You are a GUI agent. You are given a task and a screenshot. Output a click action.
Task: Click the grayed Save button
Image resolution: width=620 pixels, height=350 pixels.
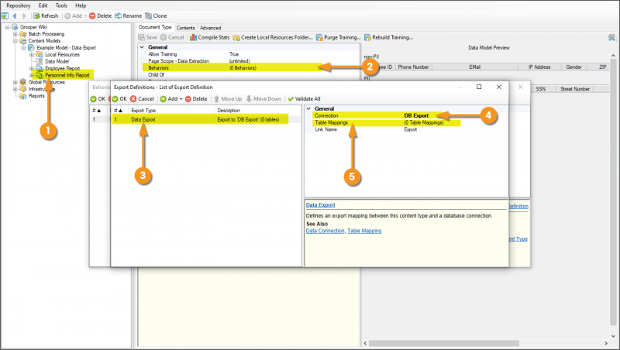click(x=147, y=37)
